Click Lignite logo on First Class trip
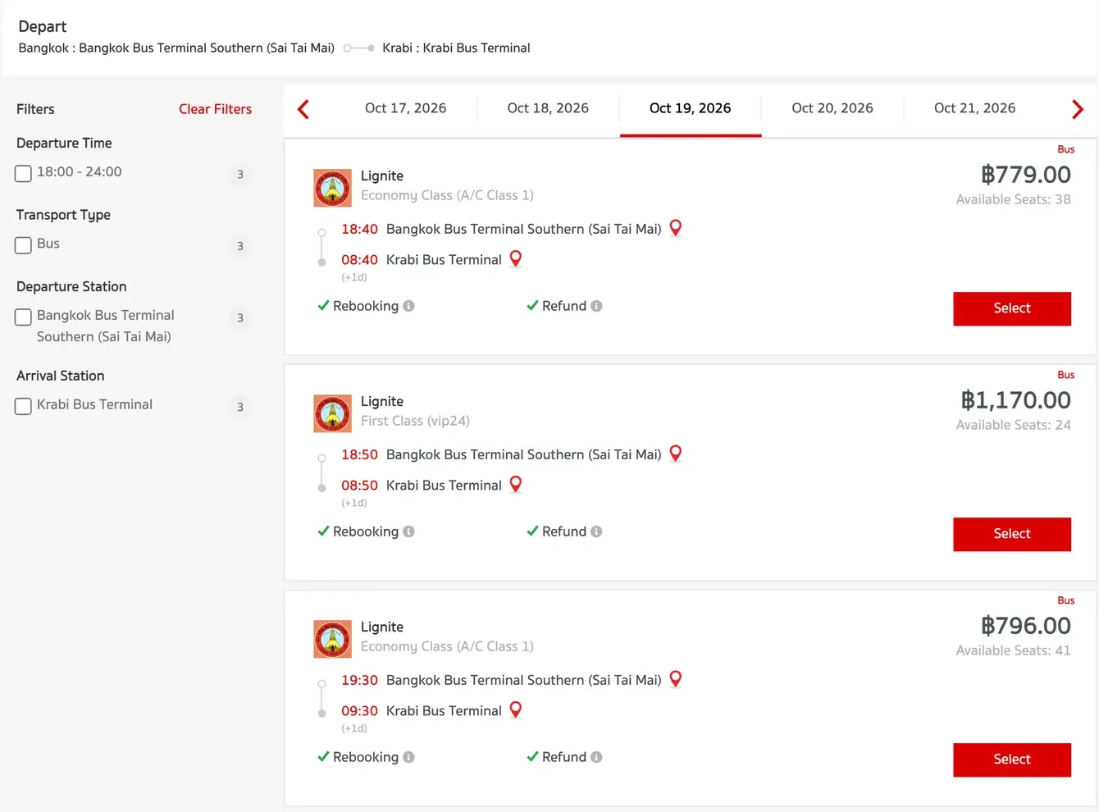The image size is (1099, 812). (x=332, y=413)
